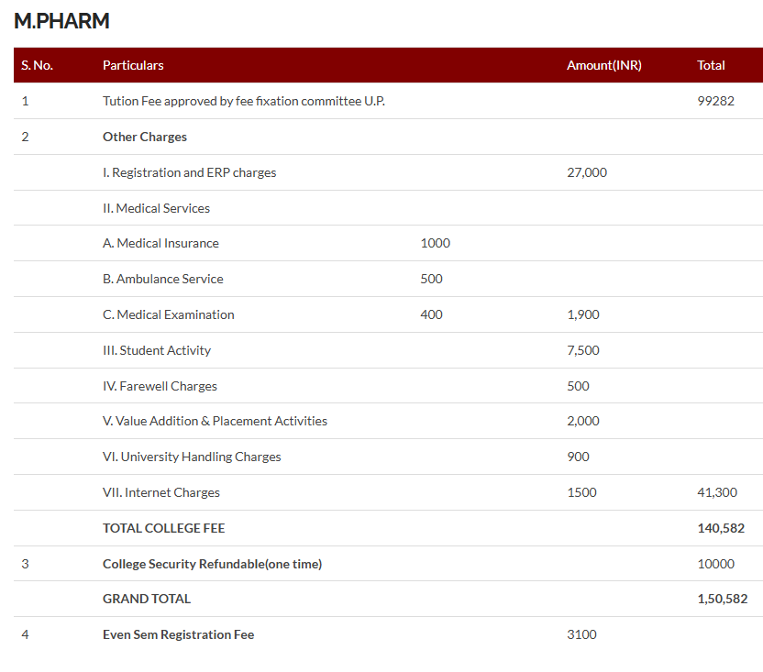Click 'VII. Internet Charges' label
This screenshot has width=763, height=672.
pos(161,492)
